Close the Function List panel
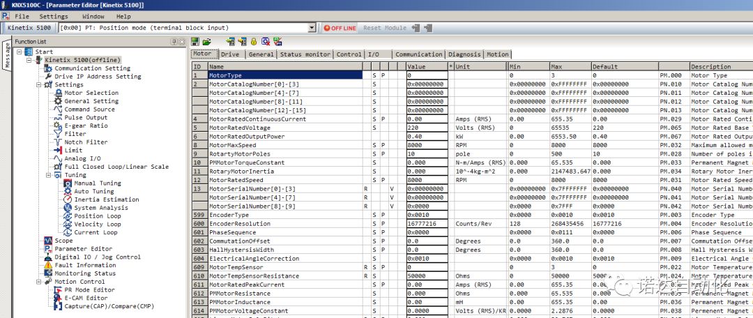 [181, 42]
